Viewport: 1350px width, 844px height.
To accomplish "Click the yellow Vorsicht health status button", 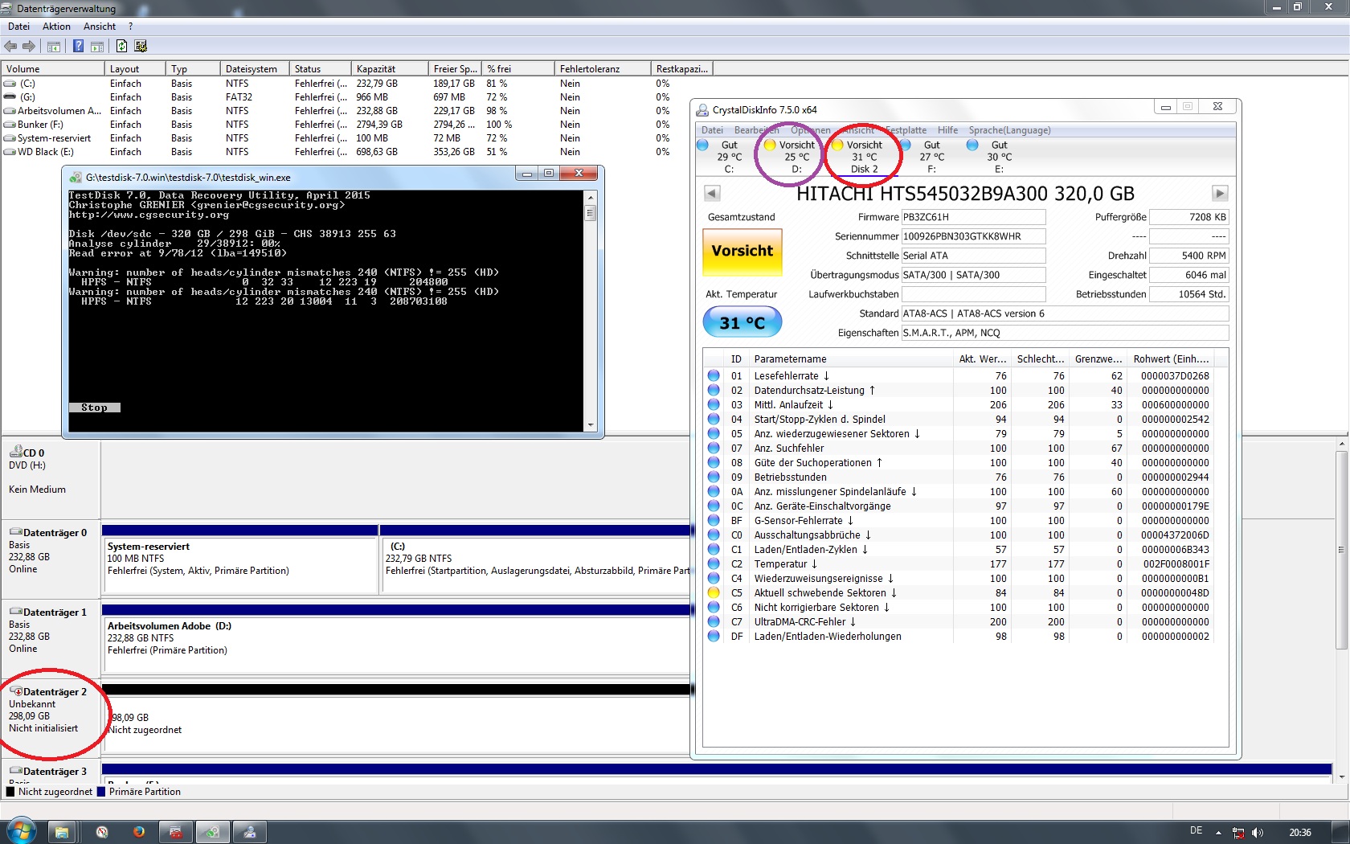I will tap(742, 252).
